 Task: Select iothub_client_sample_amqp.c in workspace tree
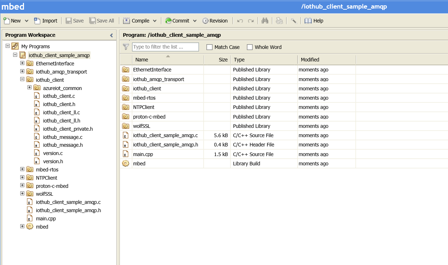tap(68, 202)
